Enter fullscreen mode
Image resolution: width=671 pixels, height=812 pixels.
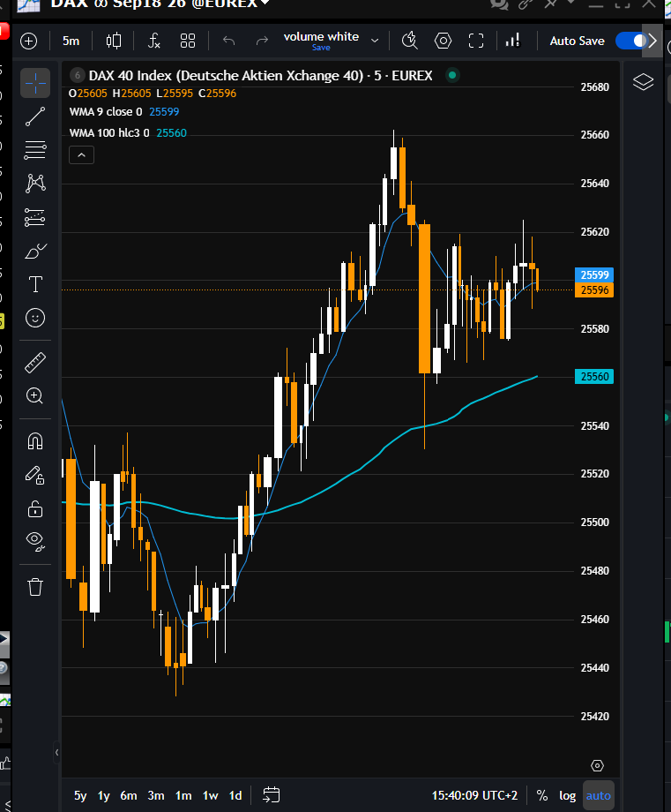pyautogui.click(x=476, y=41)
